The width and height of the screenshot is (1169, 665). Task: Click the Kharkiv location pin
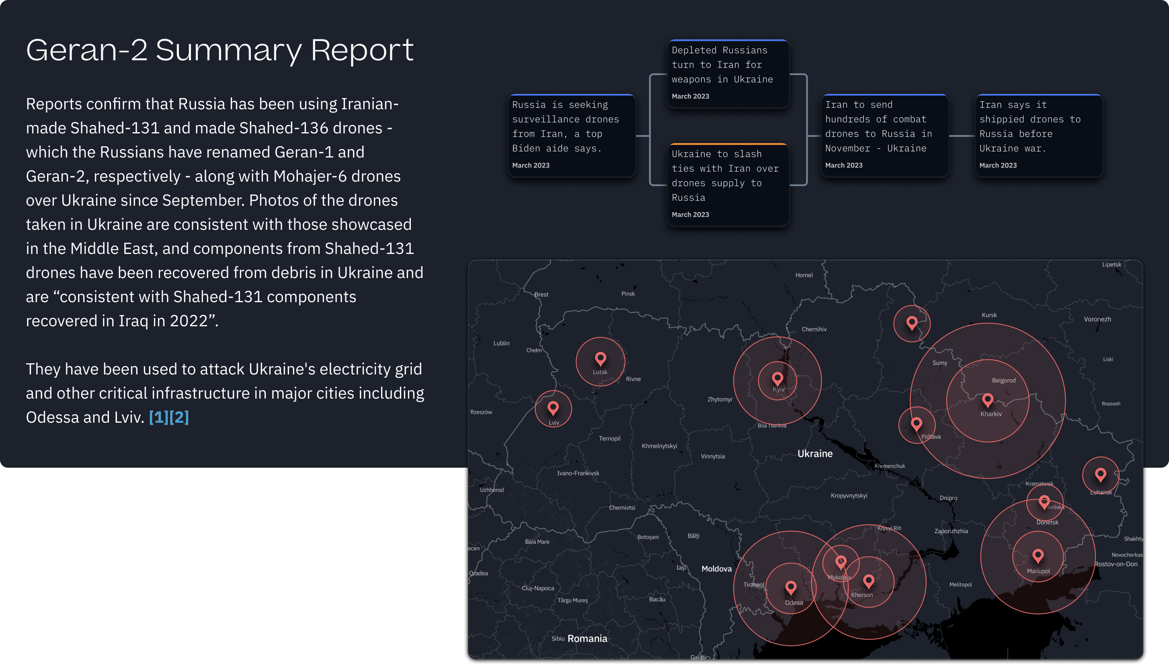point(988,400)
